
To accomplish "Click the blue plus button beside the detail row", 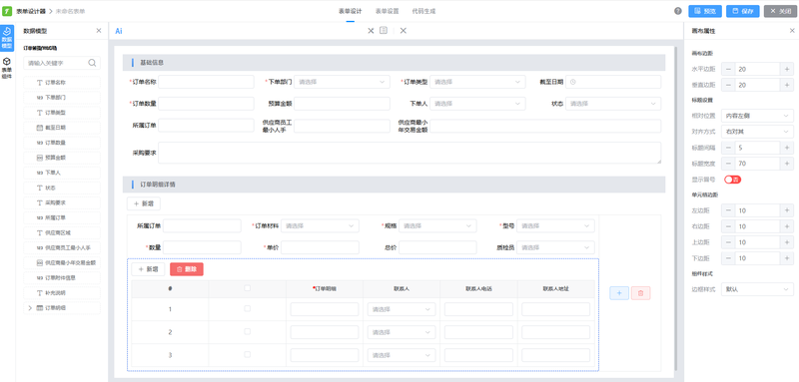I will [x=619, y=293].
